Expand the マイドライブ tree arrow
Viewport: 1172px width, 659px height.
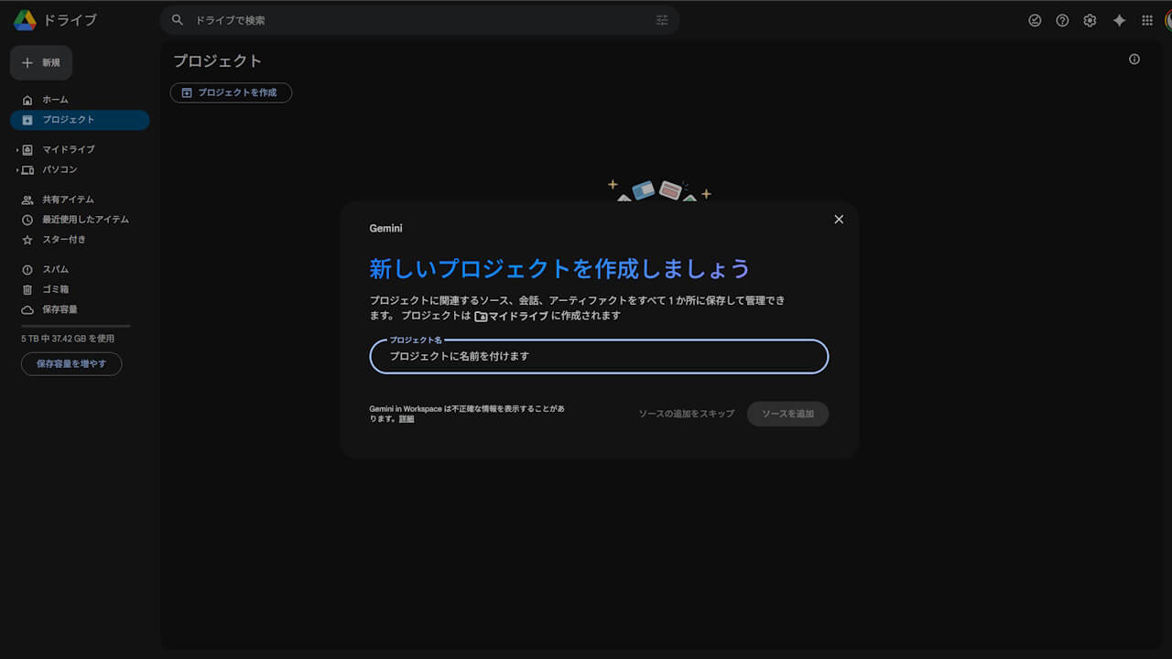click(16, 149)
